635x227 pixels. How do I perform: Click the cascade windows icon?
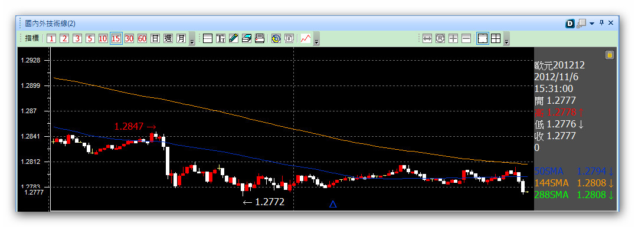tap(581, 24)
